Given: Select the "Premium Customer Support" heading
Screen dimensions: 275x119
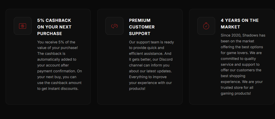Looking at the screenshot, I should pos(142,27).
